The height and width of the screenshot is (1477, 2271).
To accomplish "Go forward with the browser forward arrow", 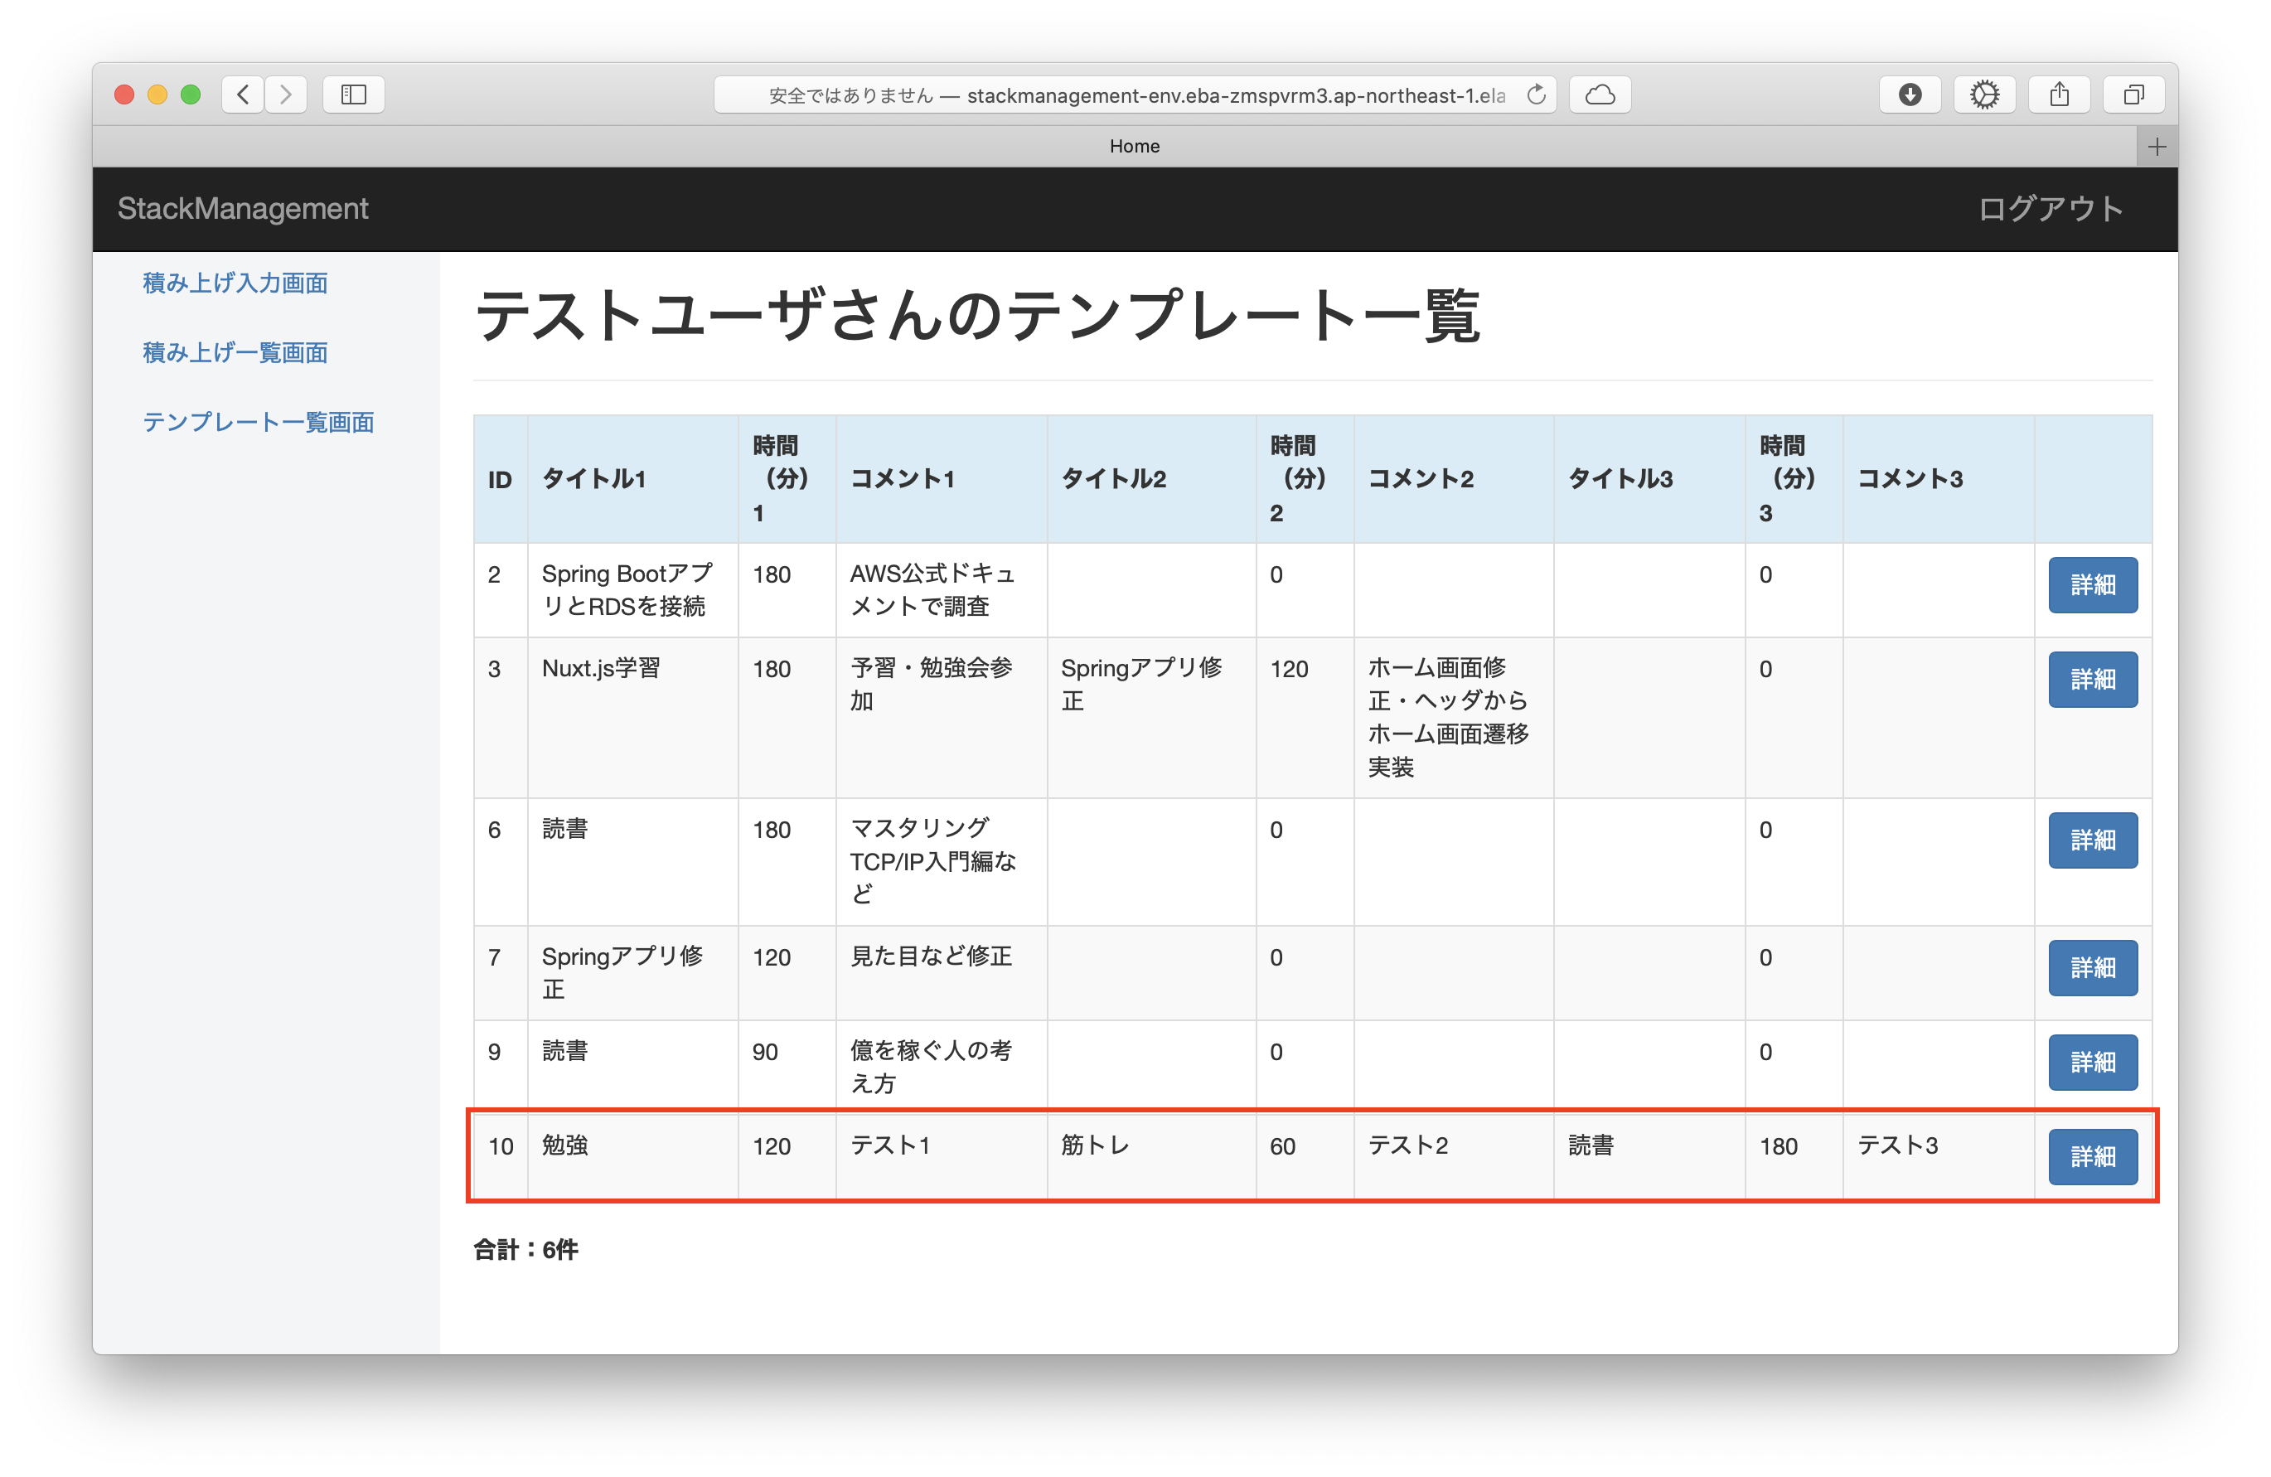I will [285, 94].
